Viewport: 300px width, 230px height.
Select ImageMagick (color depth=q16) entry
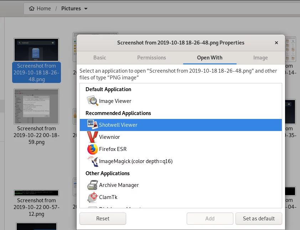pos(181,161)
